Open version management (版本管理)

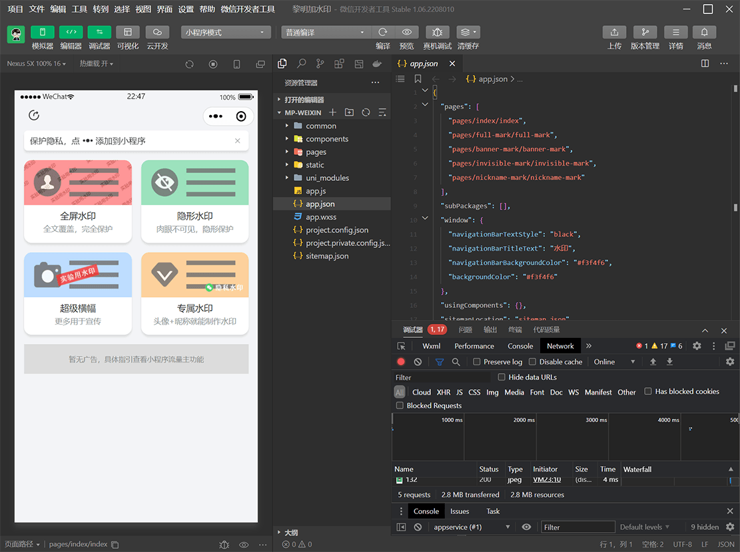(645, 32)
